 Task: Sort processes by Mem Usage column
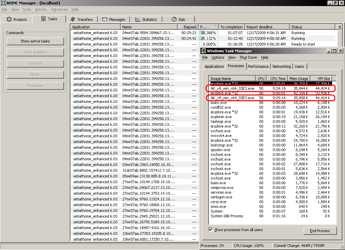click(299, 79)
